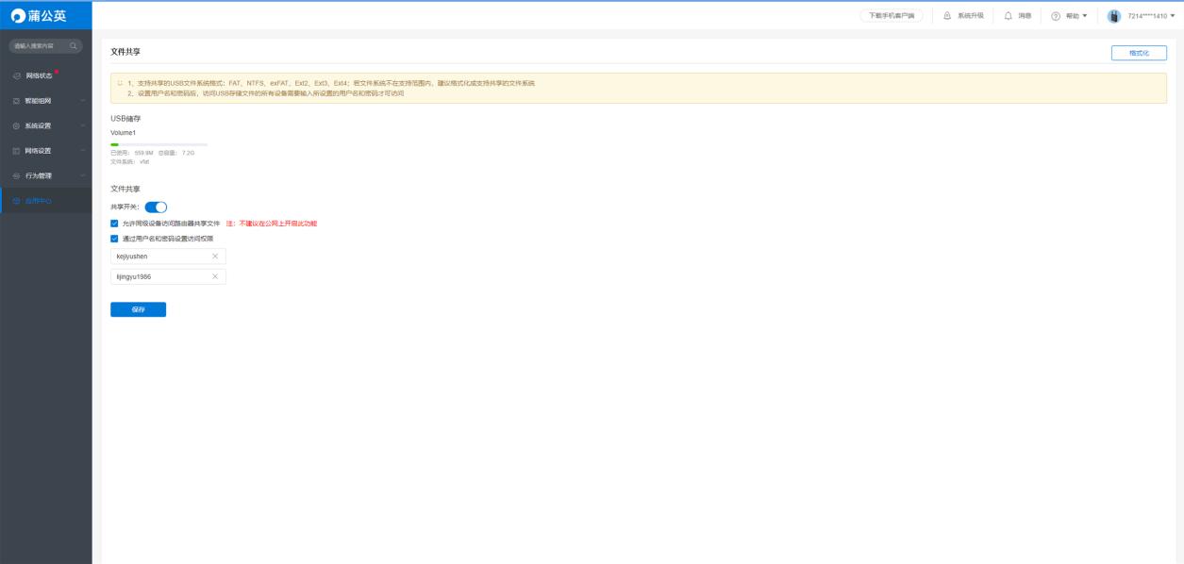Open the 帮助 dropdown menu
This screenshot has height=564, width=1184.
pos(1068,16)
